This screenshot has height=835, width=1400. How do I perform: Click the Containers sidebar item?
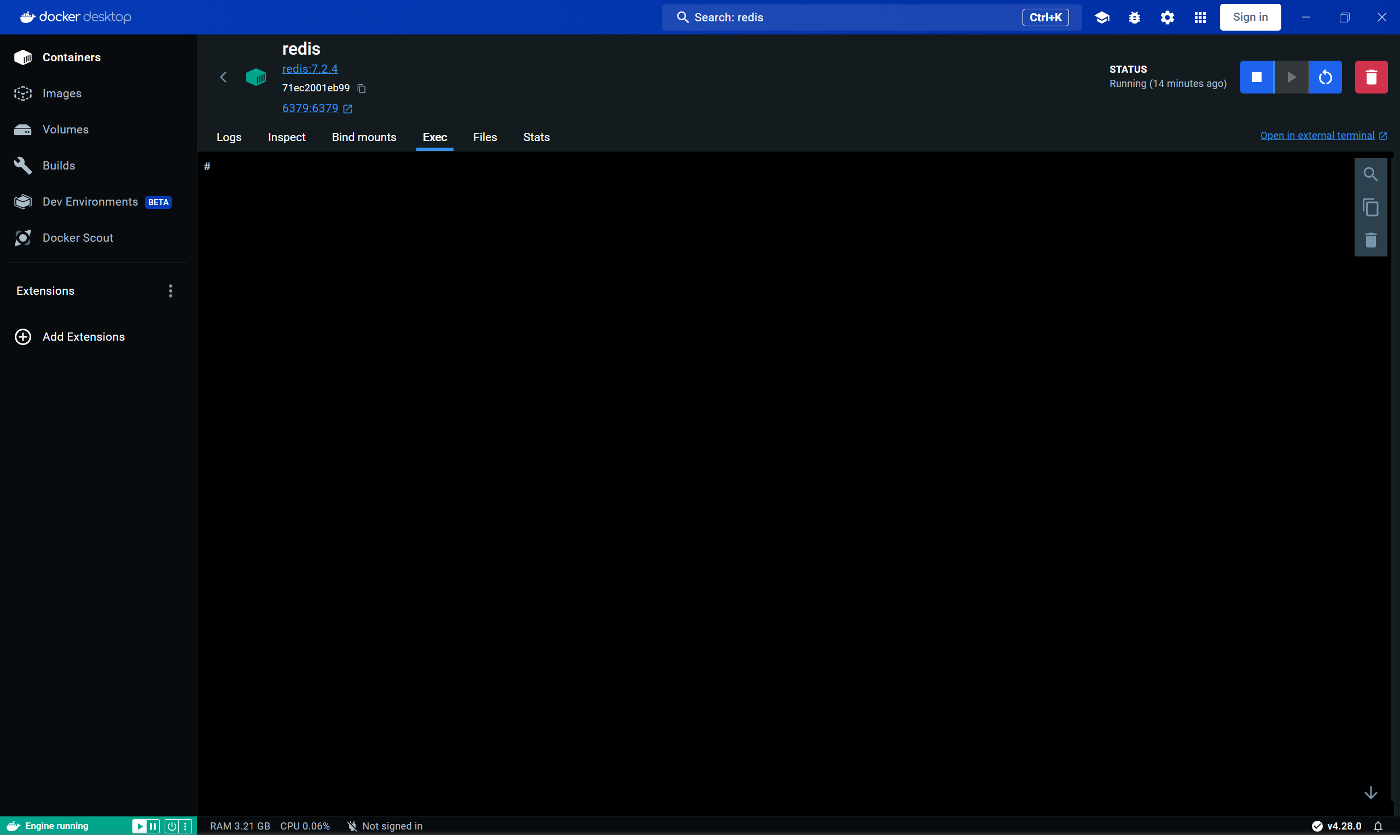click(72, 57)
